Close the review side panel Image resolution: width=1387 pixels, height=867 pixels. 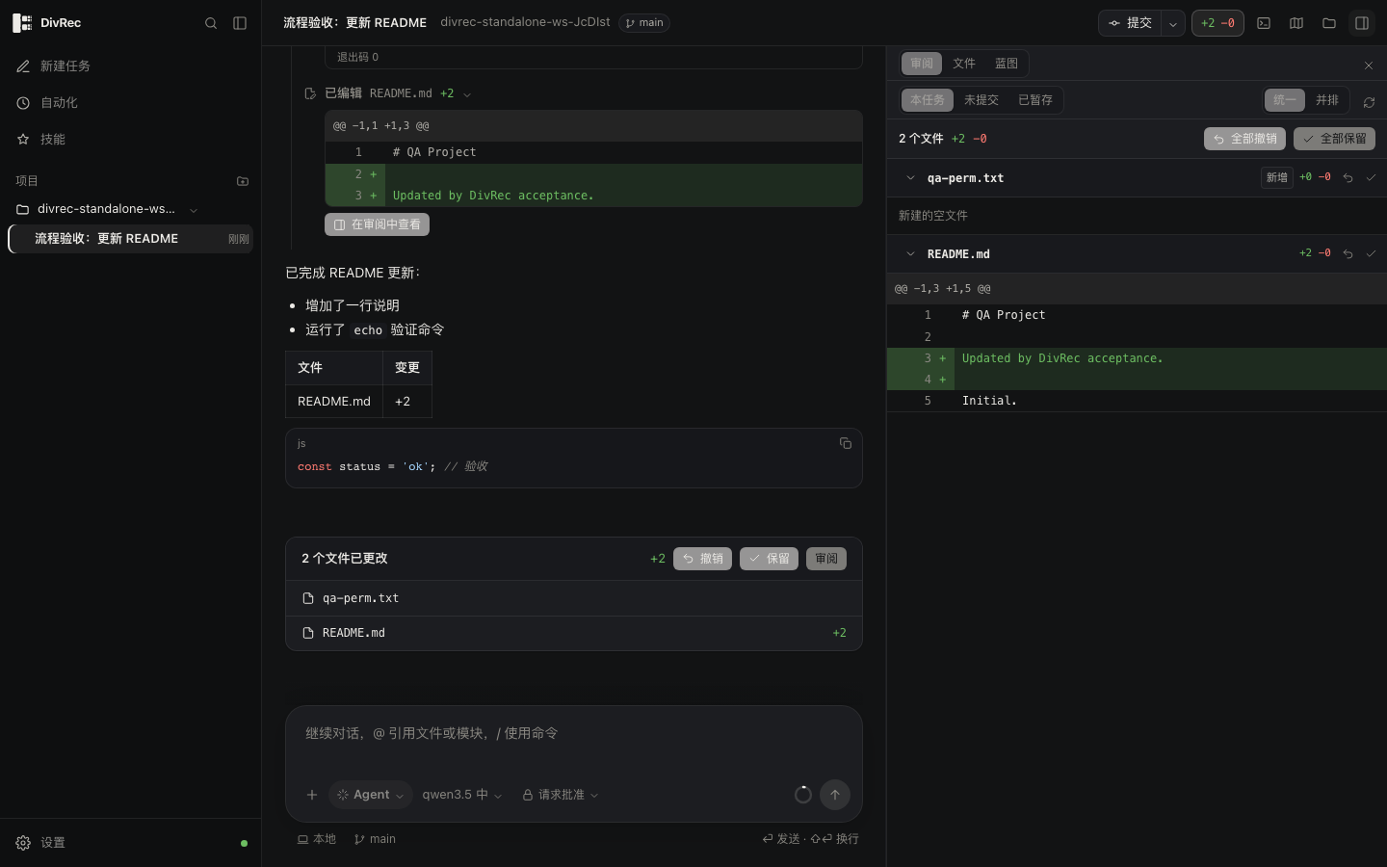[1369, 66]
